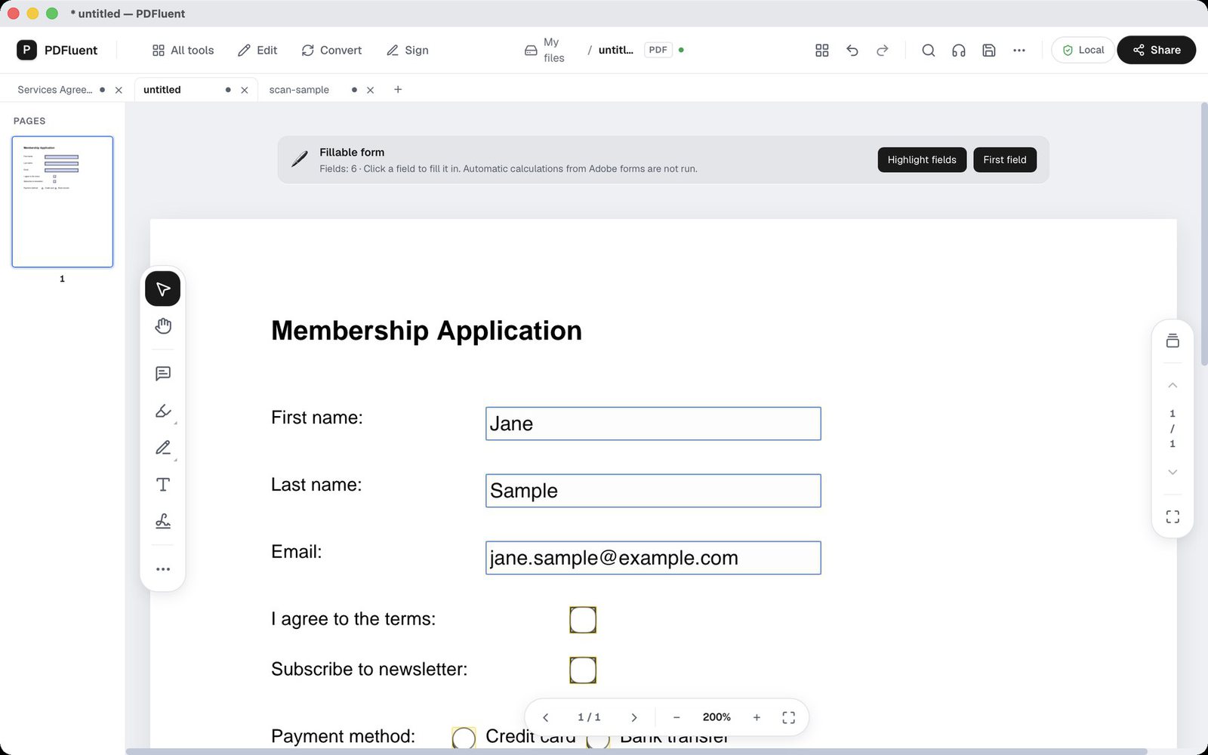The height and width of the screenshot is (755, 1208).
Task: Add a new tab with plus
Action: [x=398, y=89]
